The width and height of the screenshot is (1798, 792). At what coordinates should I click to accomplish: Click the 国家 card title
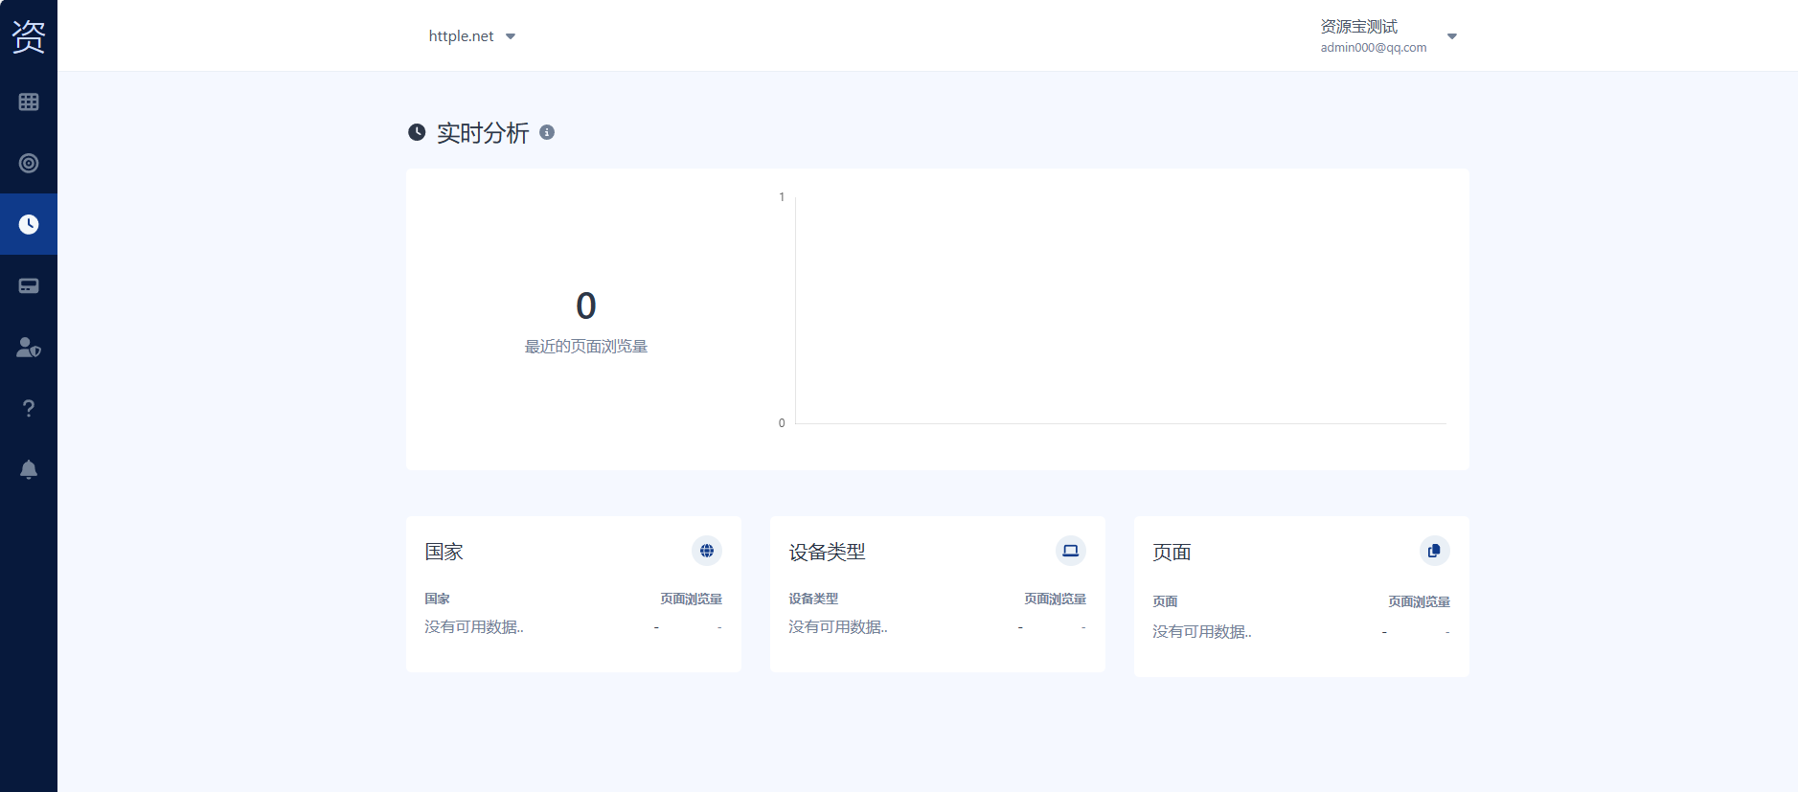pyautogui.click(x=444, y=552)
